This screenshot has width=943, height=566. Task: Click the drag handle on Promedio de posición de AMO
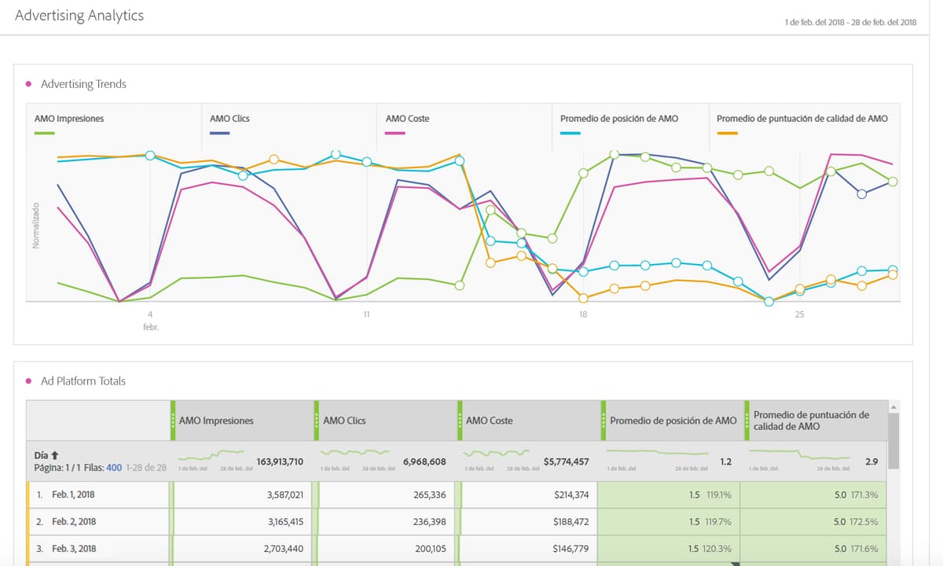tap(605, 421)
